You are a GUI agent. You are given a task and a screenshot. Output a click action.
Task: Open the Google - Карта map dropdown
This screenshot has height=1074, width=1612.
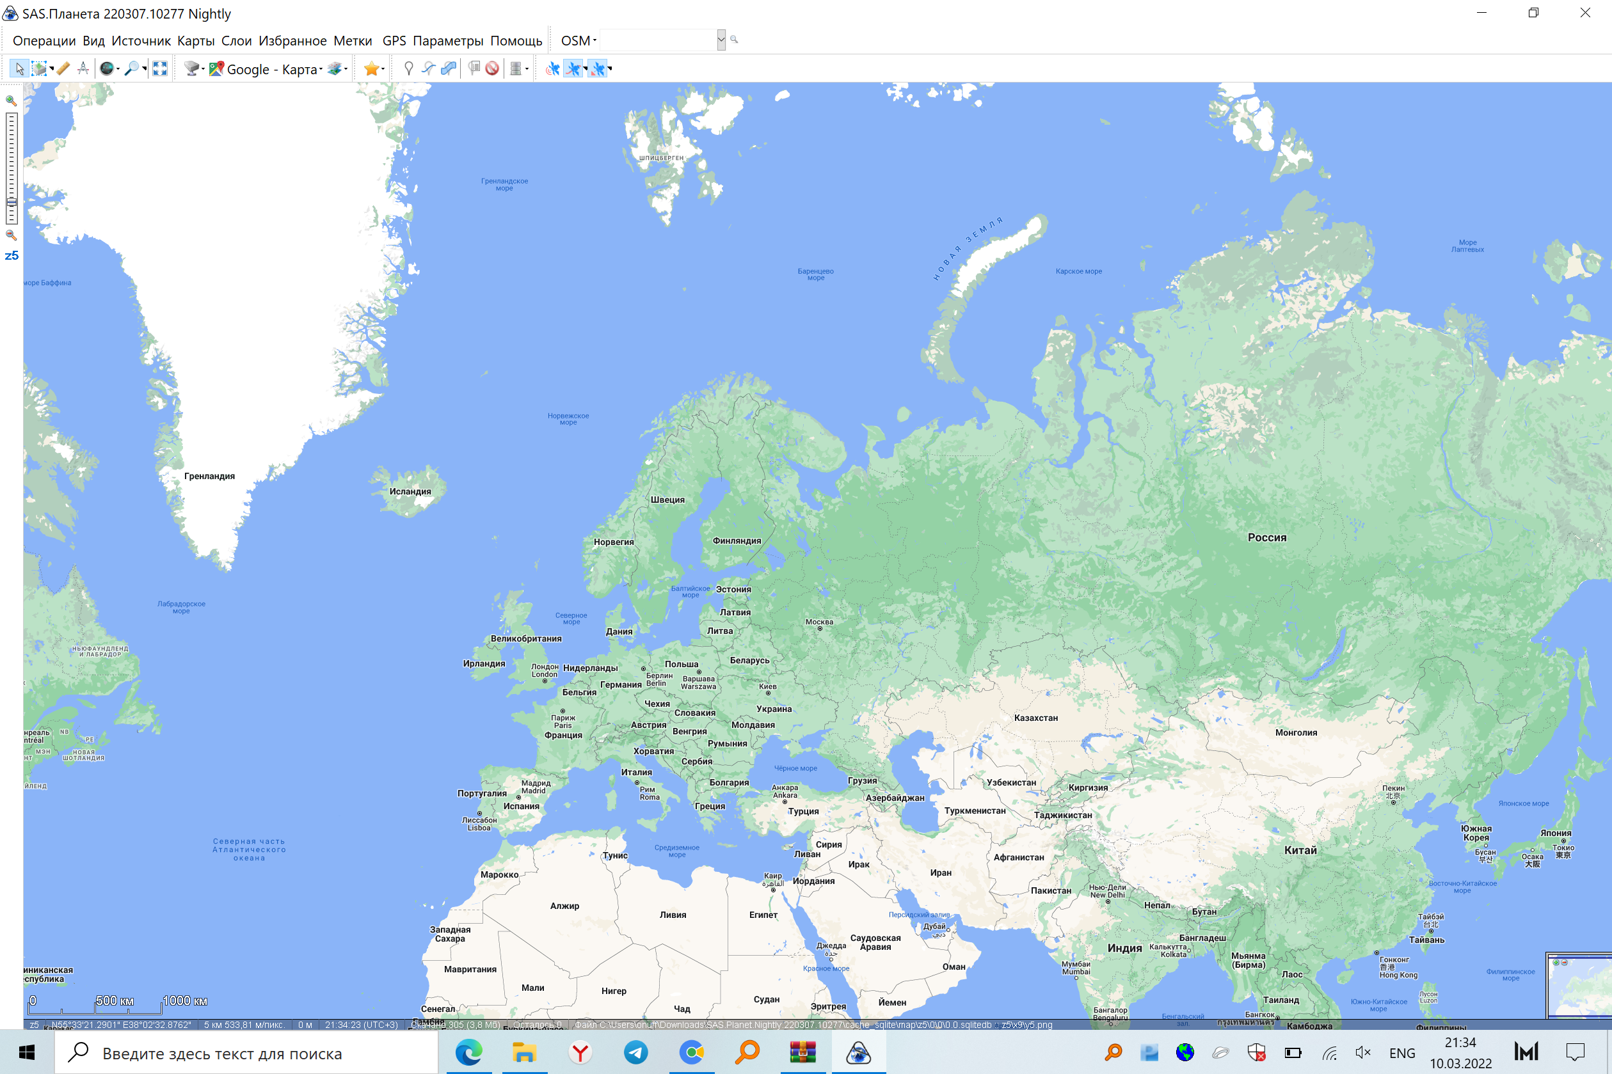[x=274, y=69]
